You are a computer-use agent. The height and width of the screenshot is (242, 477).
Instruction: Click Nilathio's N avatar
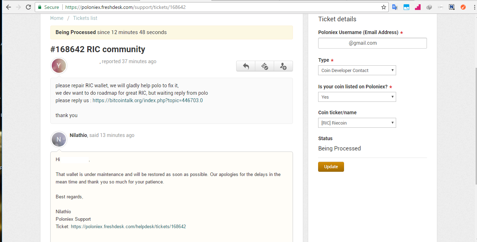59,139
